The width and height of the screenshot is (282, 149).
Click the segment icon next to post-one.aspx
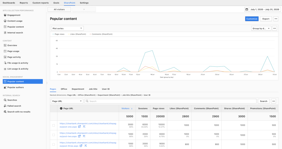[x=84, y=127]
